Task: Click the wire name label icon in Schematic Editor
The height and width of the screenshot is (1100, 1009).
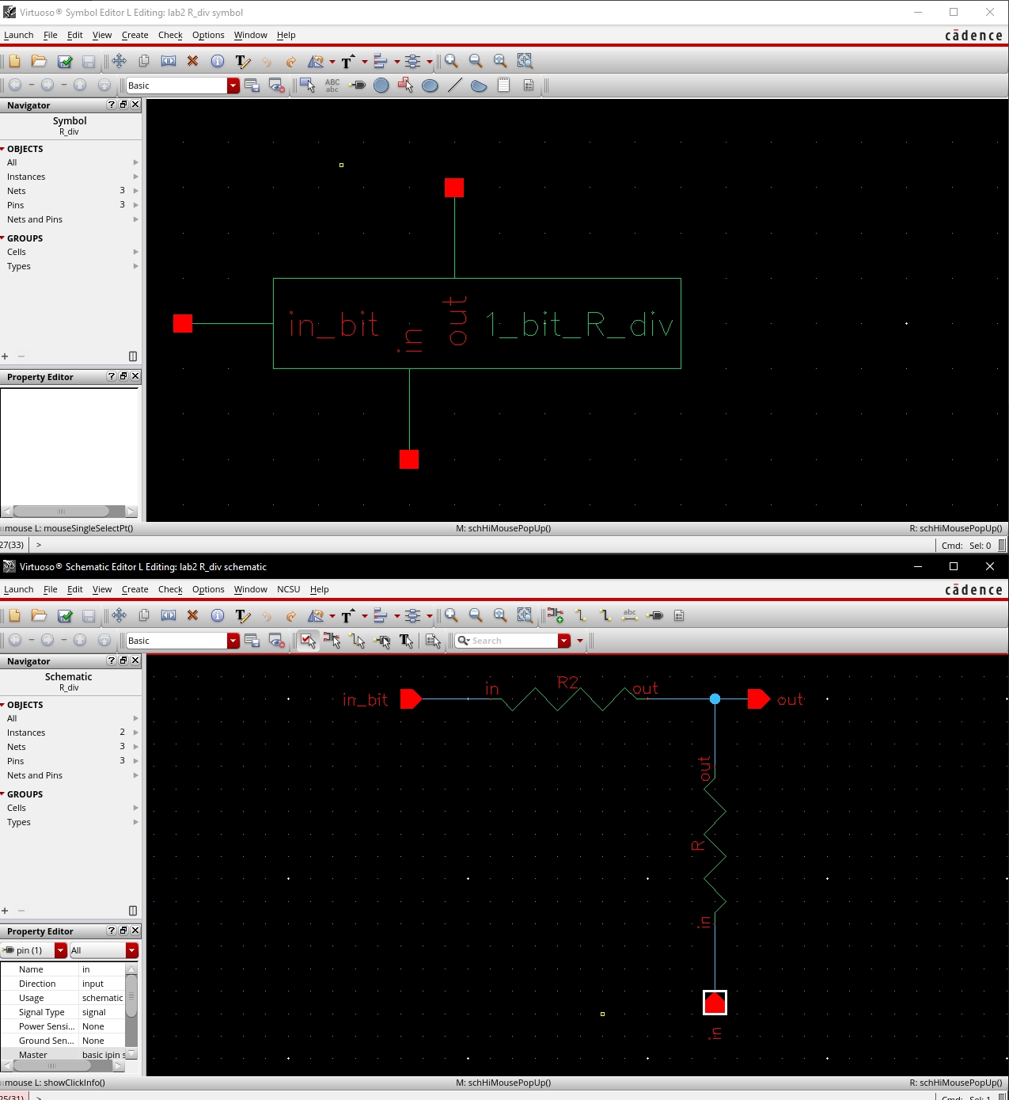Action: point(630,615)
